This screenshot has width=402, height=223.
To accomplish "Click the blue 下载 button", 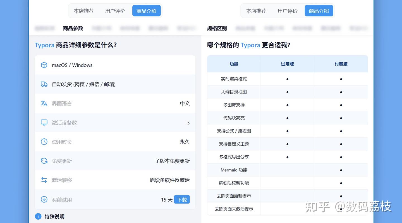I will tap(182, 200).
